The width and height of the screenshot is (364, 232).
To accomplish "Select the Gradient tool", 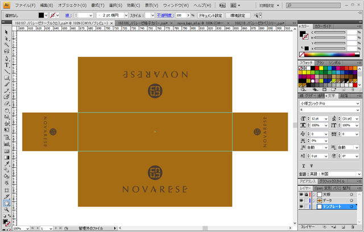I will click(6, 158).
